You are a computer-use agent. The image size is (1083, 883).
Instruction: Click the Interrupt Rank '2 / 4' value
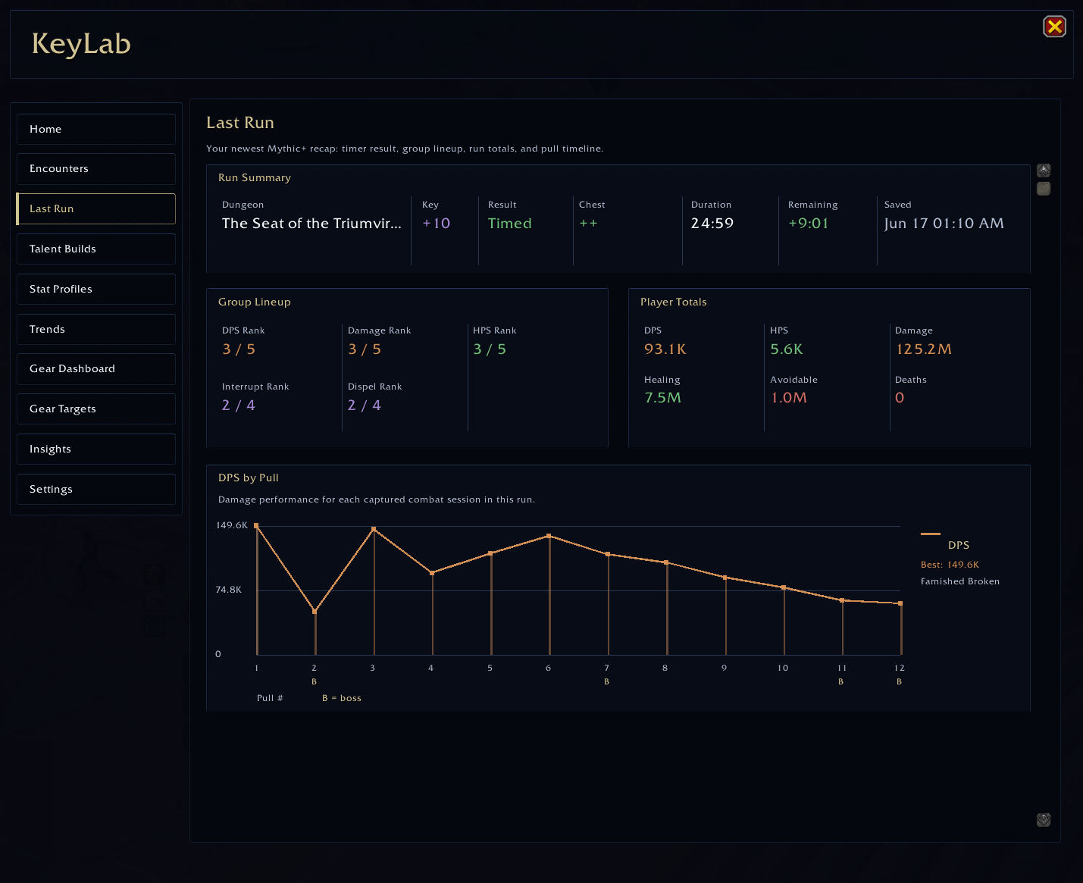(x=239, y=405)
